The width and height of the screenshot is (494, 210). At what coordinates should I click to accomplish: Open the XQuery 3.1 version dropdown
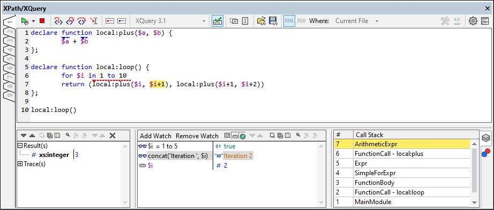[170, 21]
